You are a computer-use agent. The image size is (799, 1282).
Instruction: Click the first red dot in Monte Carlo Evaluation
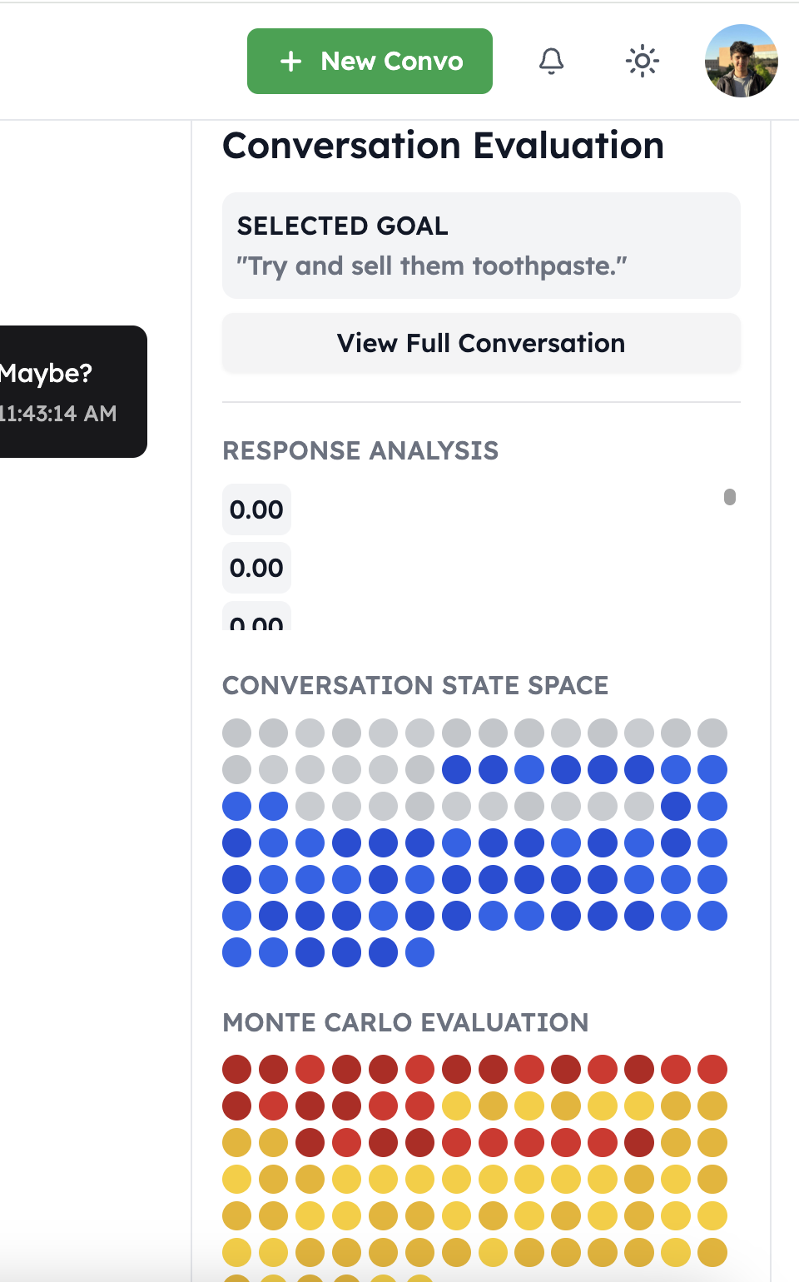237,1069
